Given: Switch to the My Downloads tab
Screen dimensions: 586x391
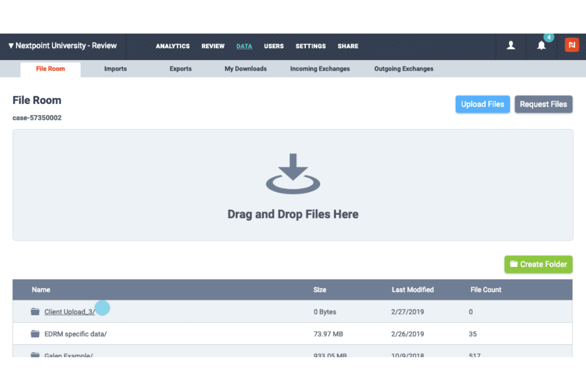Looking at the screenshot, I should point(246,69).
